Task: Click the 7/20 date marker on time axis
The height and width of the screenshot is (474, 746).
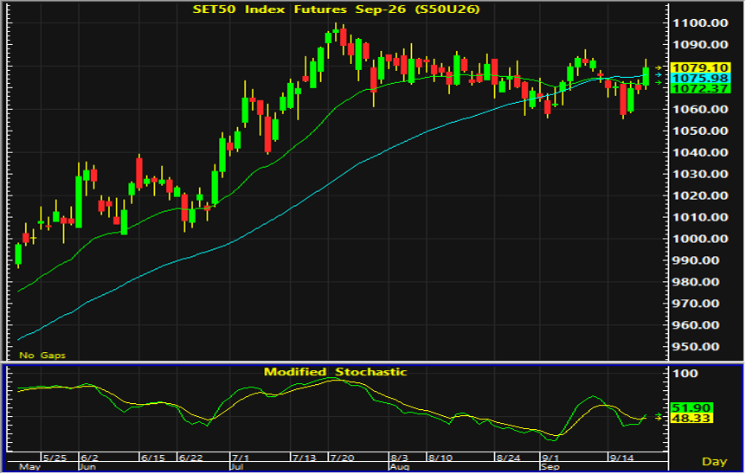Action: (343, 458)
